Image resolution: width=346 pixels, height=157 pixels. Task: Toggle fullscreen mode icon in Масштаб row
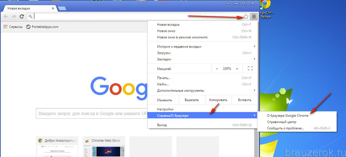(x=250, y=69)
